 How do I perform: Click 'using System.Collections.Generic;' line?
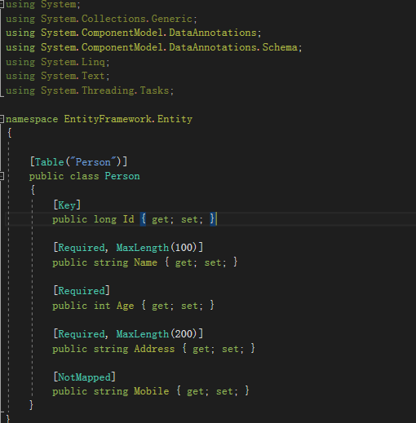tap(101, 19)
